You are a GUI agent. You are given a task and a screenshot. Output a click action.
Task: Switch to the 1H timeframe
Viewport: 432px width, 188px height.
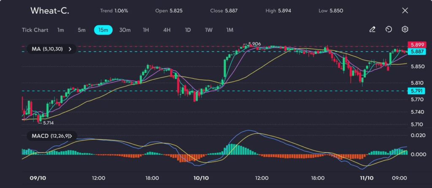point(146,30)
